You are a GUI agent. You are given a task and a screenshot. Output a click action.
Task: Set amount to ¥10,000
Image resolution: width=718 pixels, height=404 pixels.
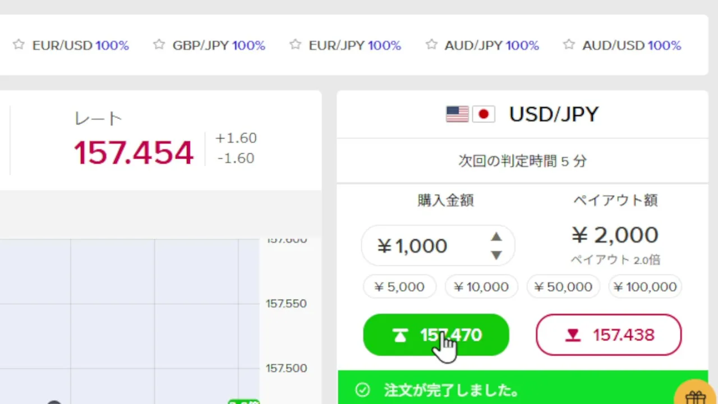(481, 287)
